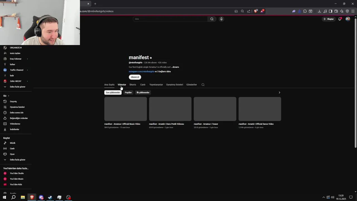Switch to the Shorts channel tab

point(133,85)
